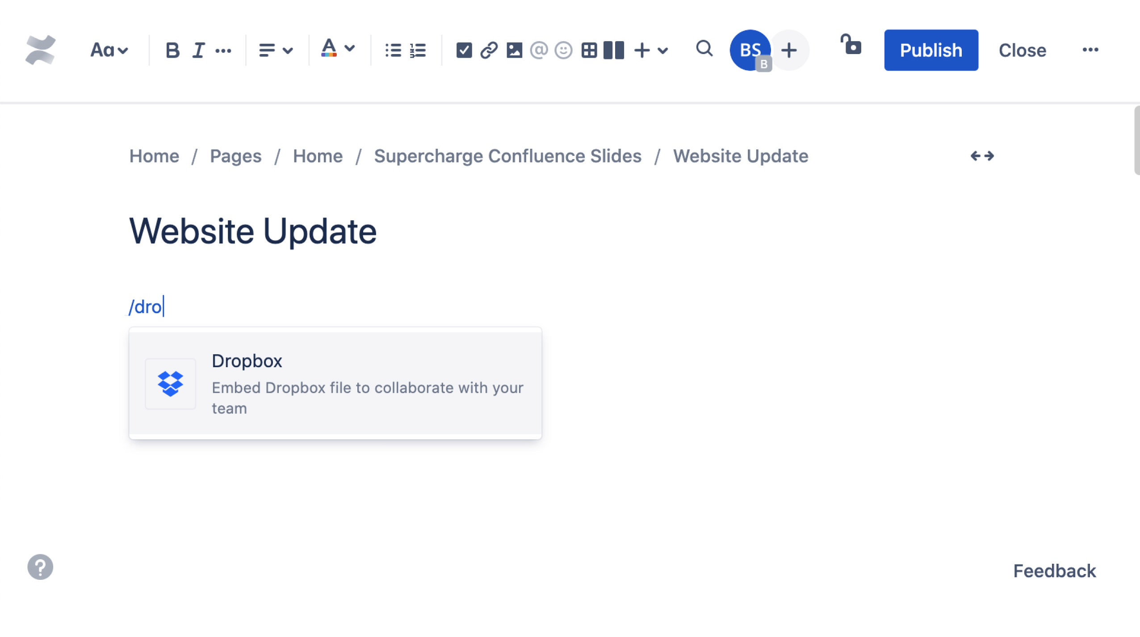Click the Italic formatting icon
Image resolution: width=1140 pixels, height=637 pixels.
point(198,49)
